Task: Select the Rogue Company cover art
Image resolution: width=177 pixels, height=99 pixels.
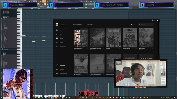Action: [130, 38]
